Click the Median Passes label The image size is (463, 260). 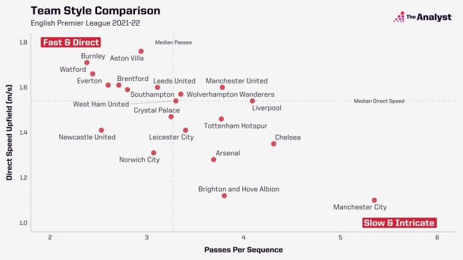pos(174,42)
